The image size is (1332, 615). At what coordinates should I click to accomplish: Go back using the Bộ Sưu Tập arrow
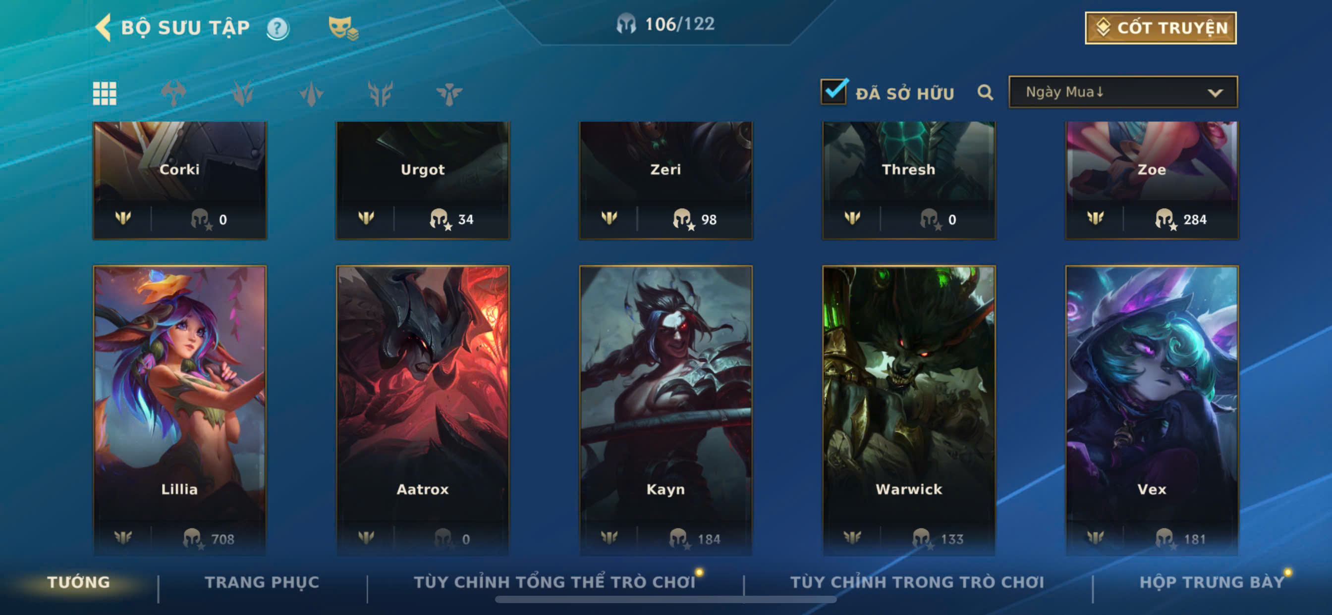coord(104,27)
